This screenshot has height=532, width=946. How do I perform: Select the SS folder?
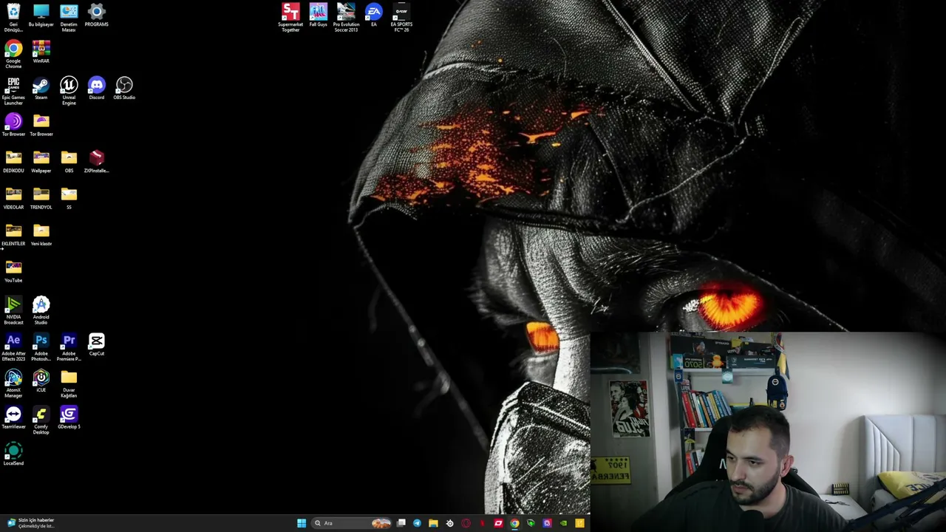click(69, 198)
